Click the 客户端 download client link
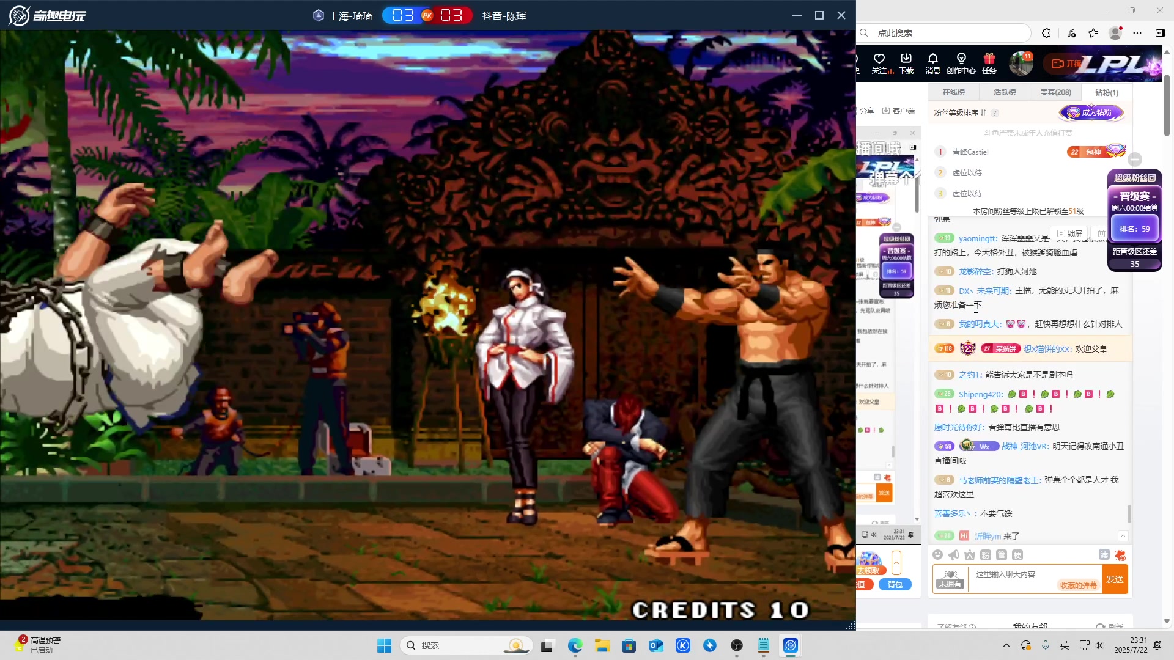 tap(898, 111)
